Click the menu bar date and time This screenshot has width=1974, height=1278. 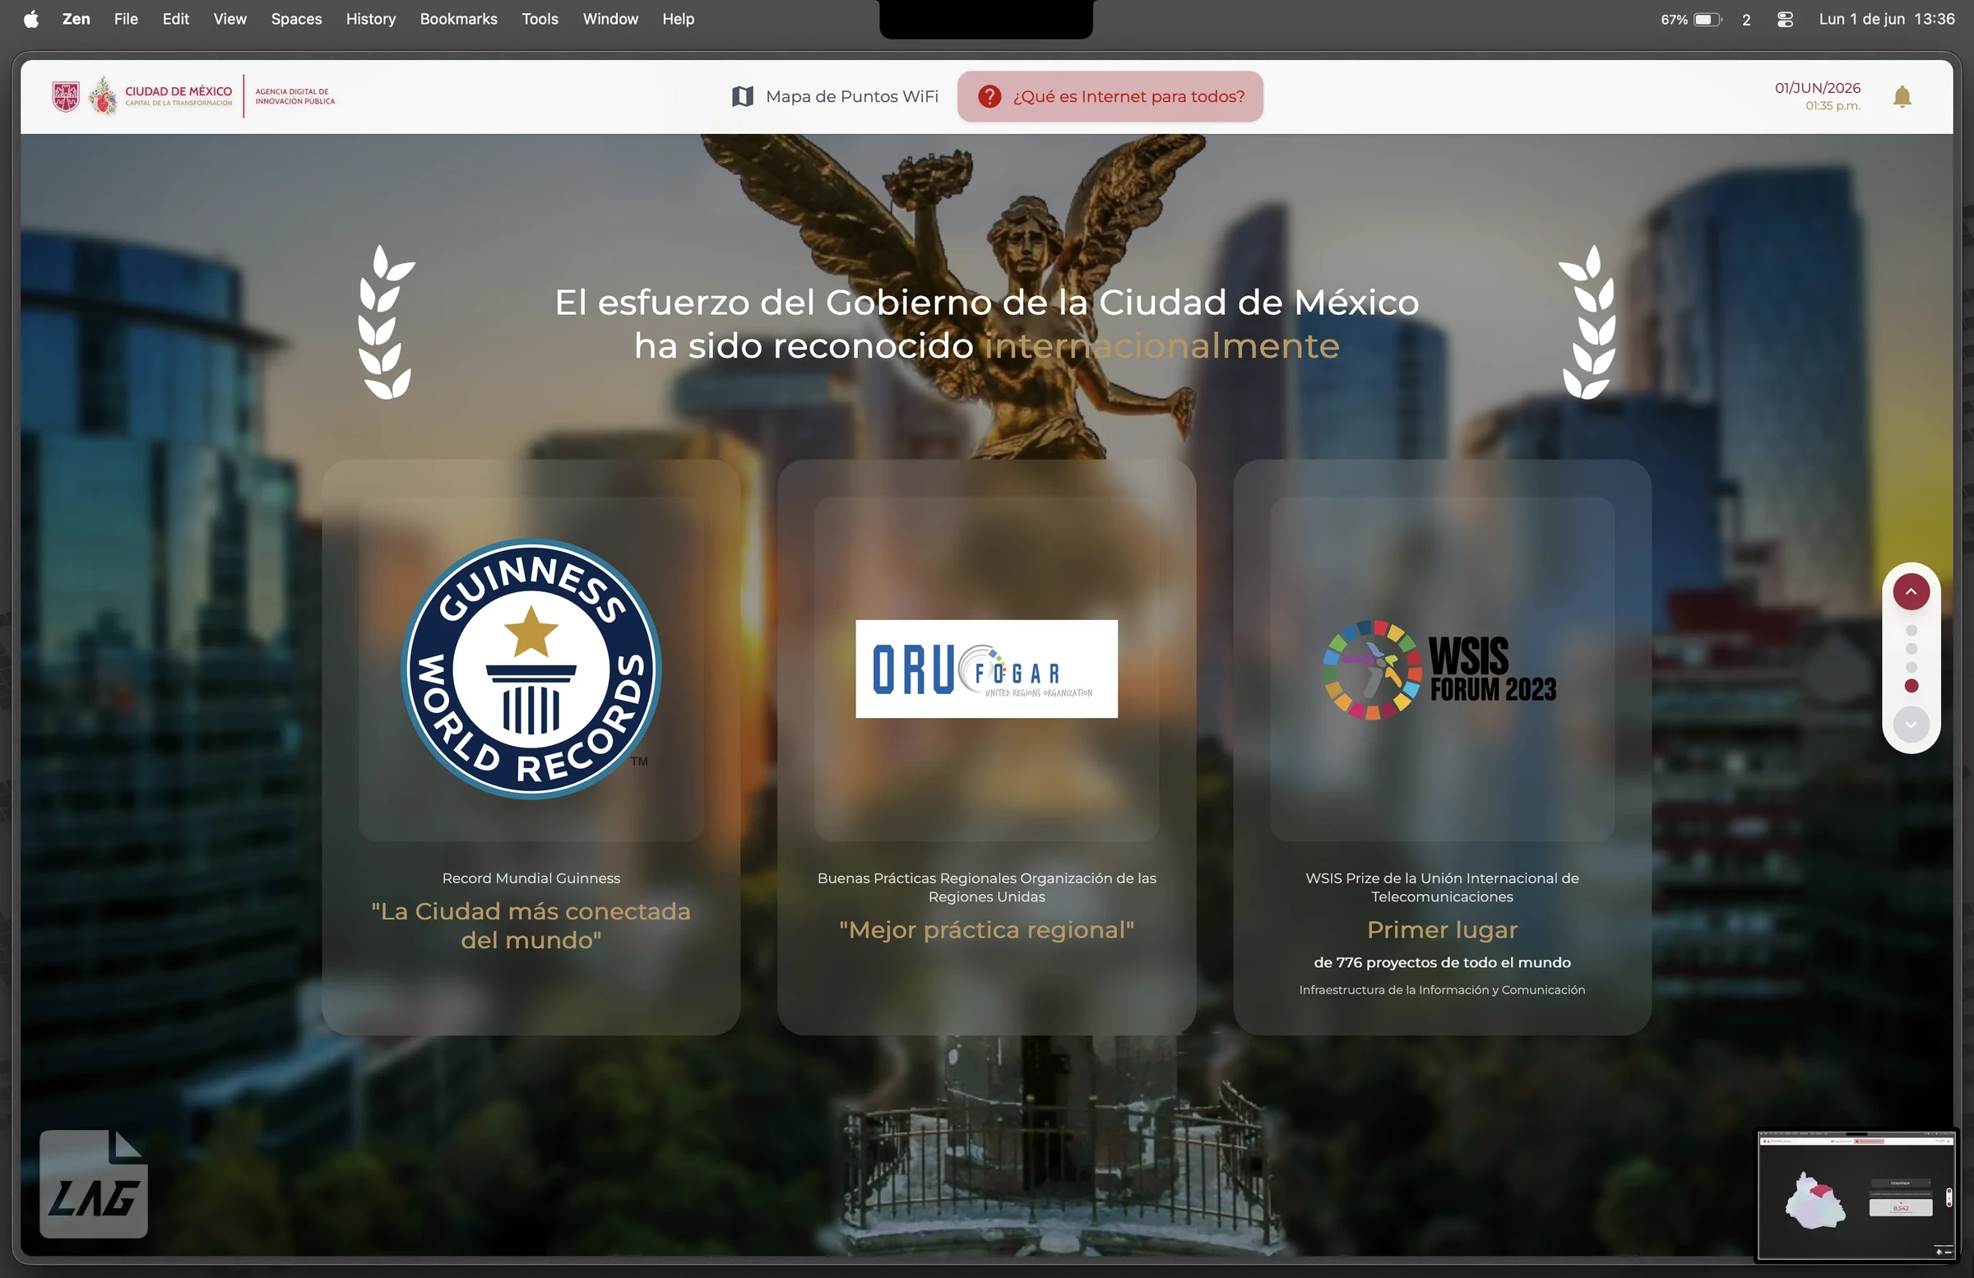click(x=1886, y=19)
